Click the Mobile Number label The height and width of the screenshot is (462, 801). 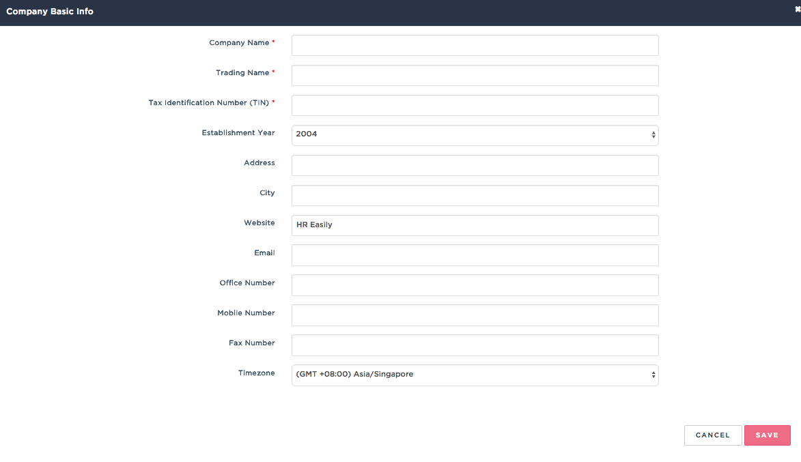coord(246,313)
